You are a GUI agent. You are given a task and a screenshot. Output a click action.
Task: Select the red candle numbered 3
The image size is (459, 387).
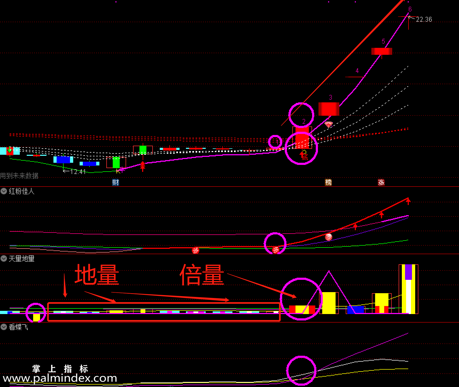coord(329,109)
